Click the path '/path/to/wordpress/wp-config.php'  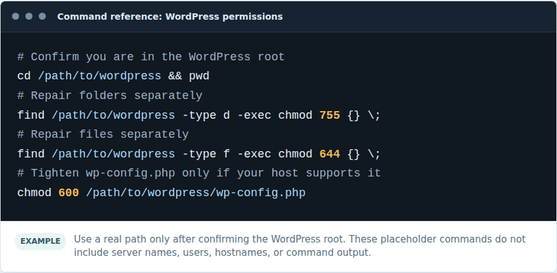coord(196,193)
